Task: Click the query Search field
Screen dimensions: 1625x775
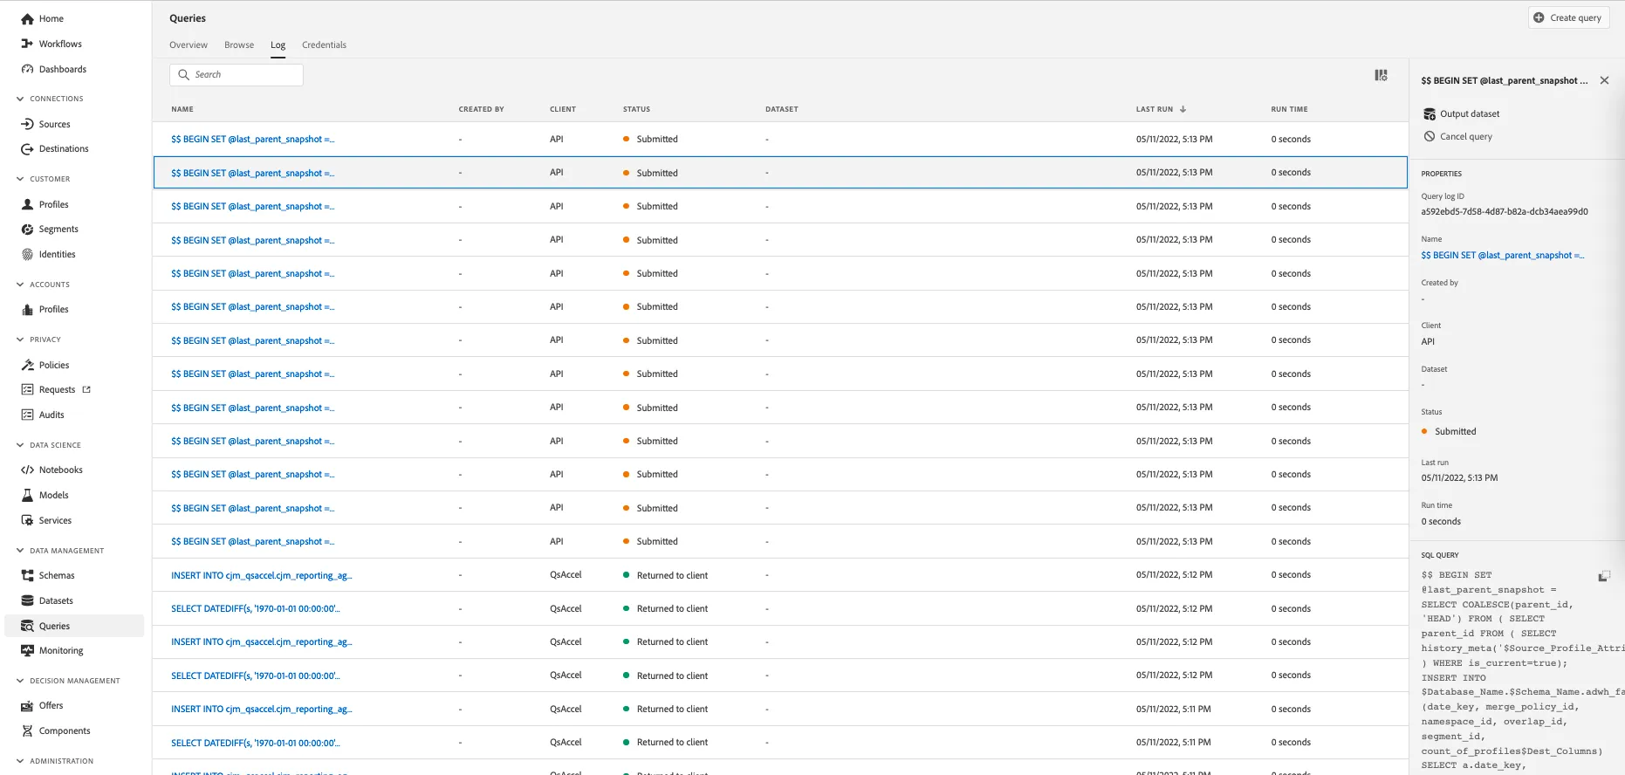Action: (237, 75)
